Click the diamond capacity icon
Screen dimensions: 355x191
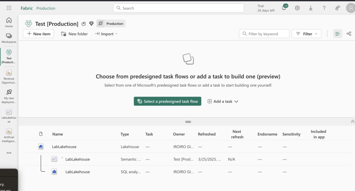point(91,23)
